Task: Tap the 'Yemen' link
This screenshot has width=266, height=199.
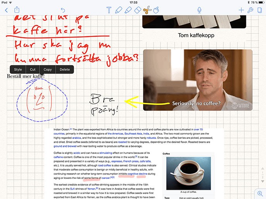Action: (x=92, y=189)
